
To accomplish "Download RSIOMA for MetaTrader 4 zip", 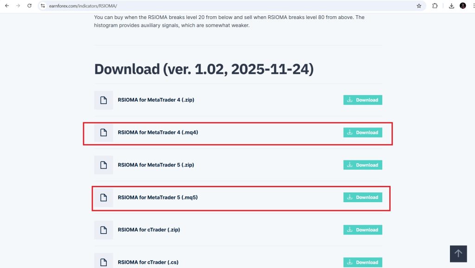I will 363,100.
